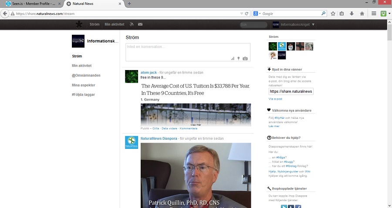
Task: Open the #Följda taggar sidebar link
Action: click(83, 94)
